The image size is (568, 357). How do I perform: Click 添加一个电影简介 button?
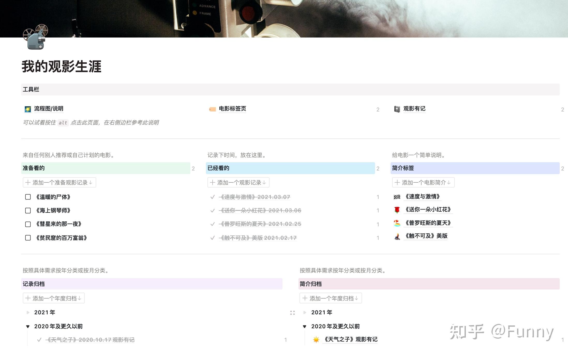(x=423, y=182)
